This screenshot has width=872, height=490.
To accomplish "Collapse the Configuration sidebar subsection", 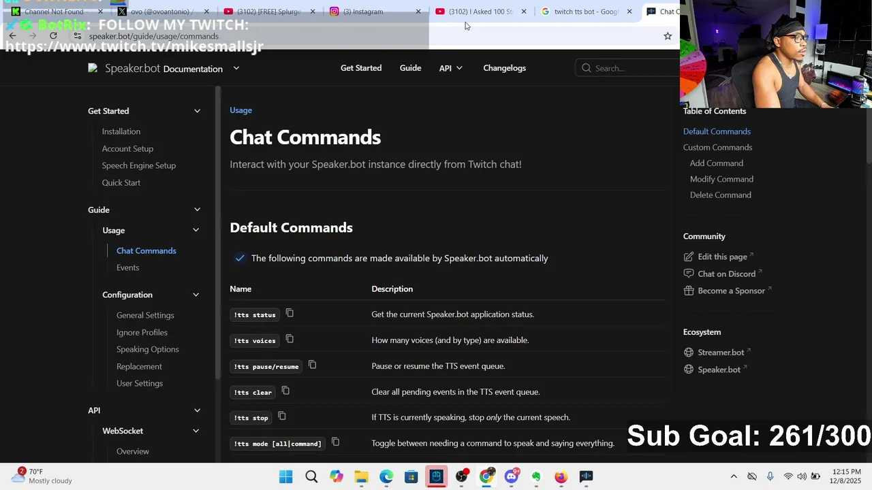I will 196,295.
